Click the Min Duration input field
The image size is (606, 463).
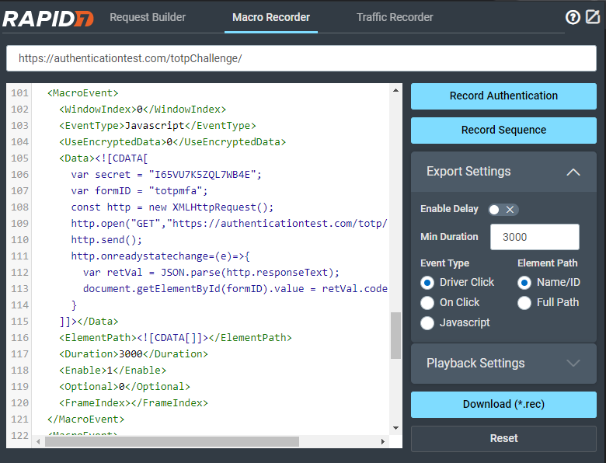click(534, 236)
